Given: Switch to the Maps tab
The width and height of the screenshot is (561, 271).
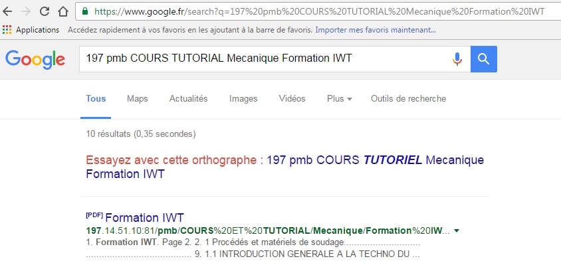Looking at the screenshot, I should pyautogui.click(x=137, y=99).
